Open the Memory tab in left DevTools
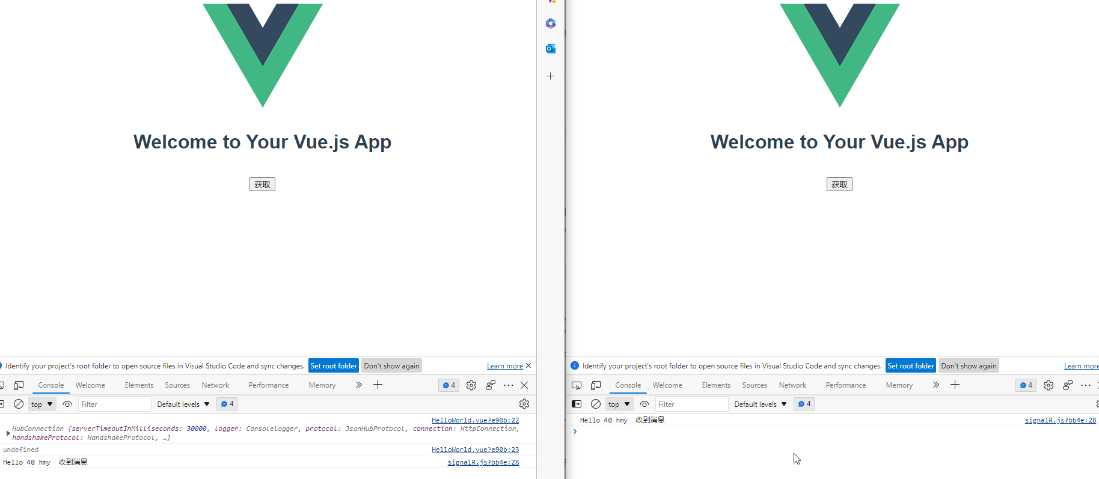 [322, 385]
